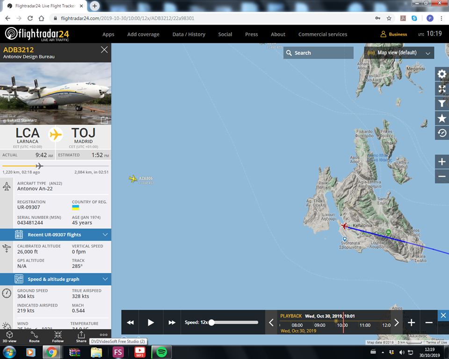Image resolution: width=449 pixels, height=359 pixels.
Task: Play the flight playback
Action: (x=151, y=323)
